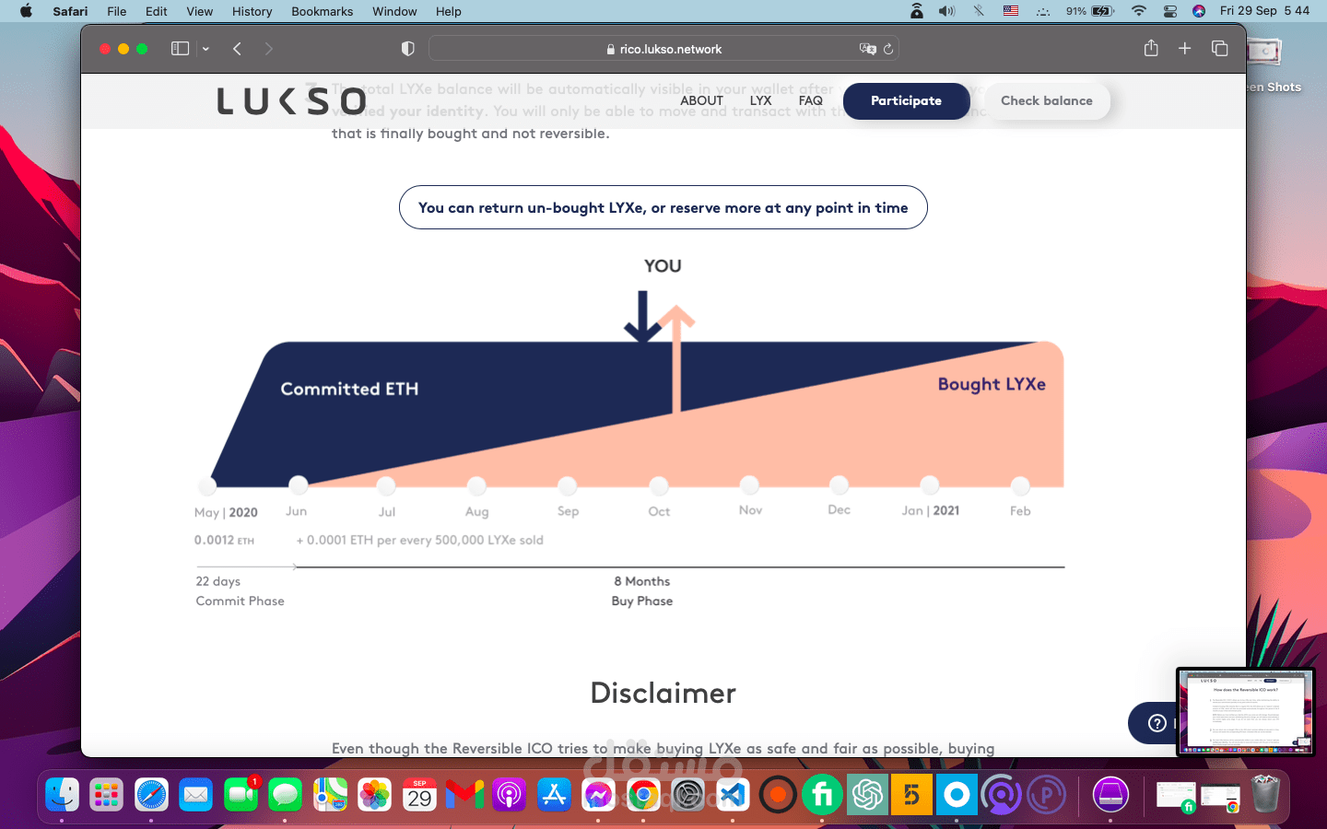This screenshot has width=1327, height=829.
Task: Select the rico.lukso.network address field
Action: (x=663, y=49)
